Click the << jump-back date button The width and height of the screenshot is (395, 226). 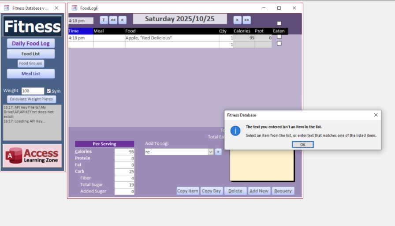tap(113, 20)
